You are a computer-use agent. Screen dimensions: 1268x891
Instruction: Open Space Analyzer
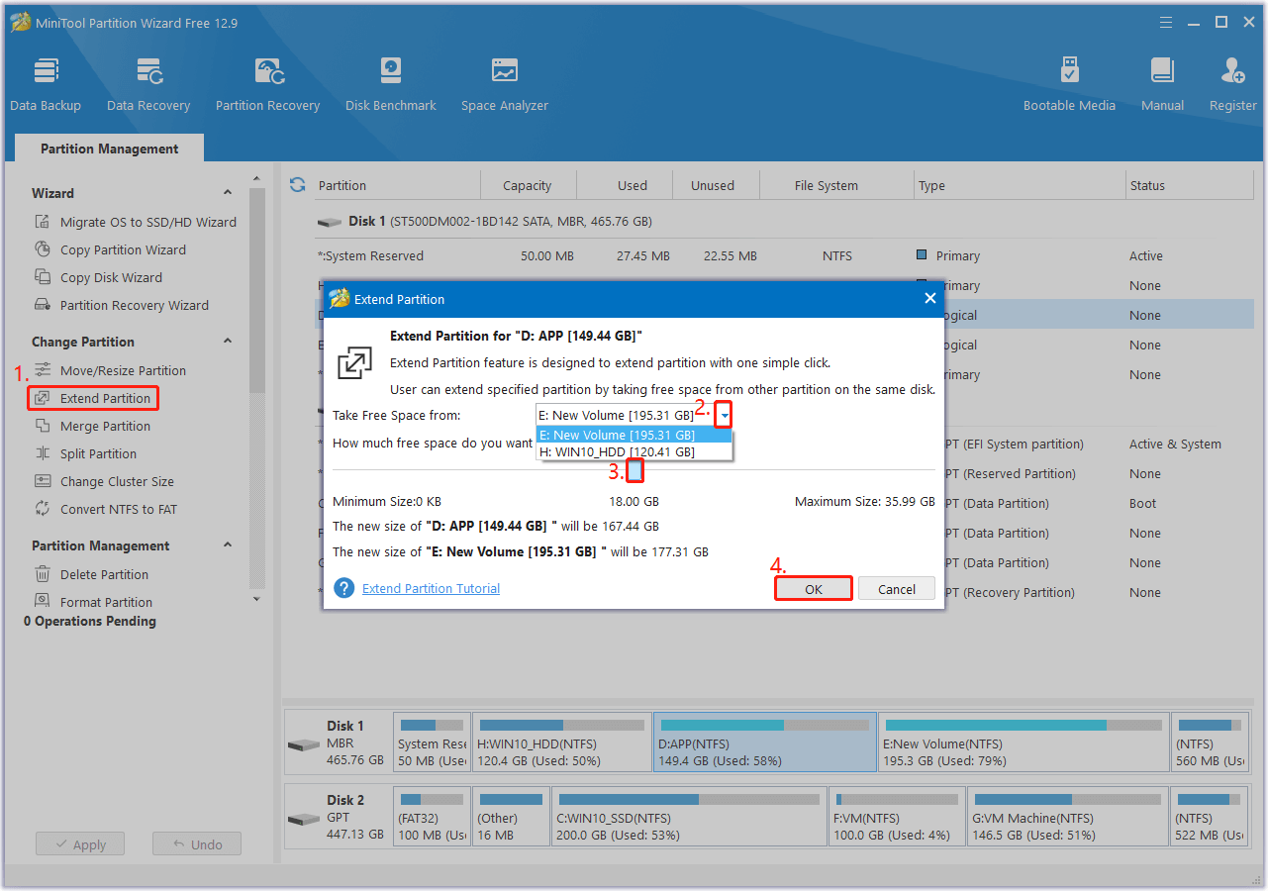click(x=505, y=85)
